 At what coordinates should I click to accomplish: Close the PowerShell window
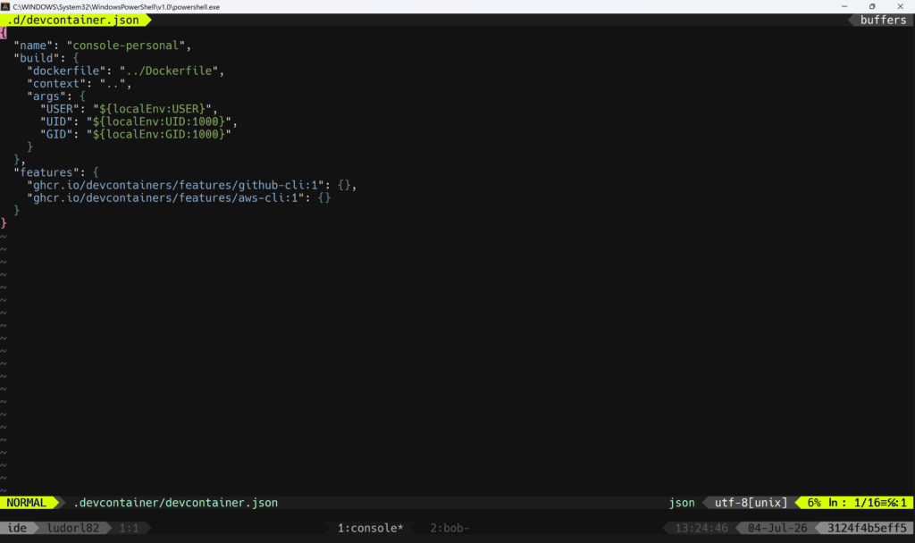click(x=900, y=6)
